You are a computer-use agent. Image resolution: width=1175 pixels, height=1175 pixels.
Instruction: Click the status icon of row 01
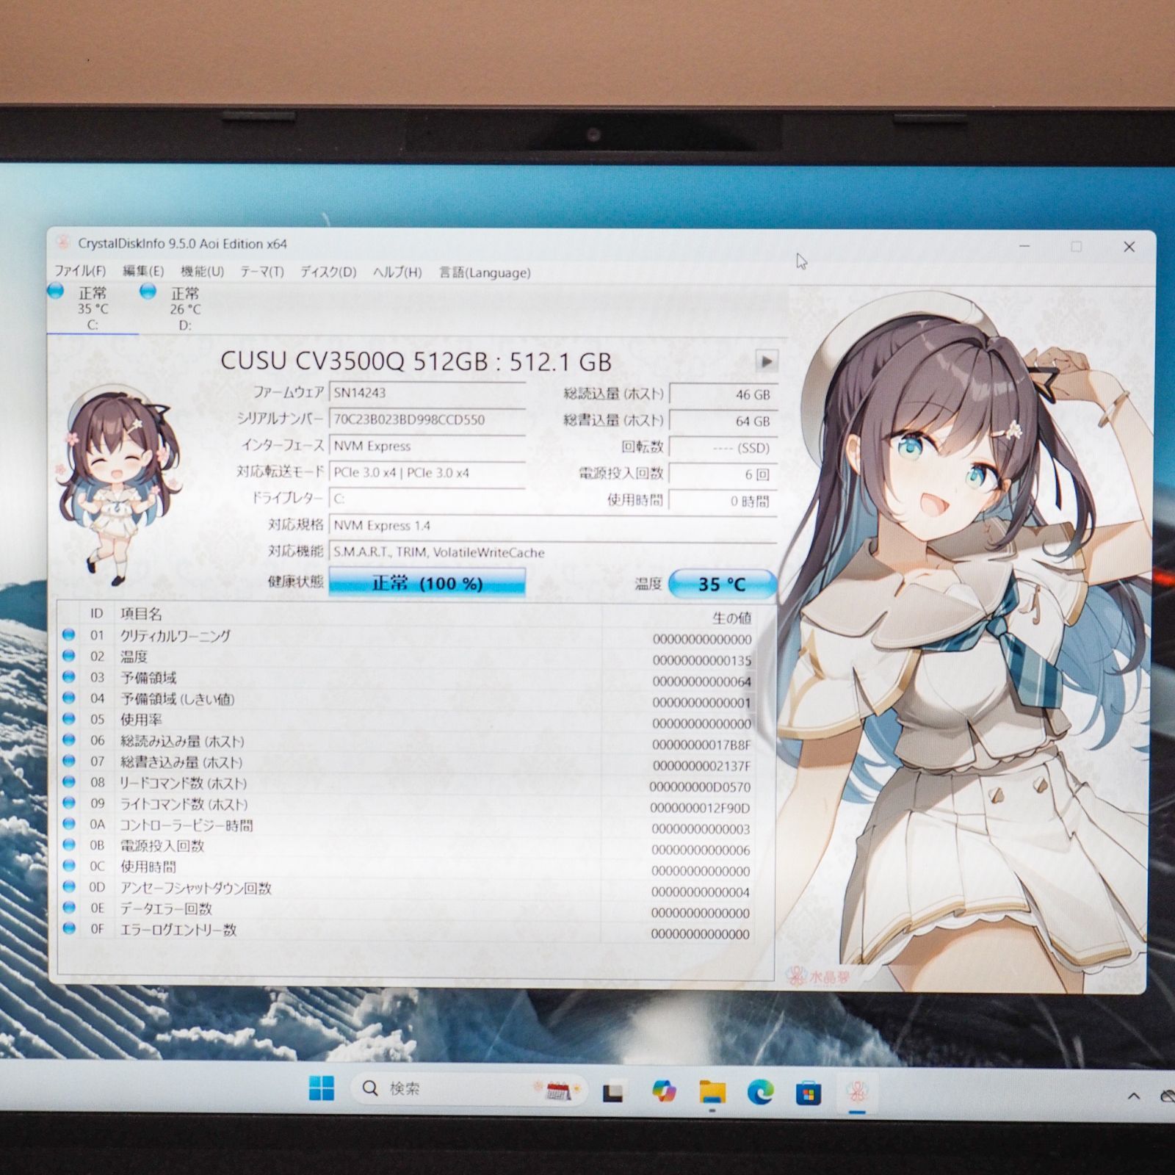tap(69, 634)
